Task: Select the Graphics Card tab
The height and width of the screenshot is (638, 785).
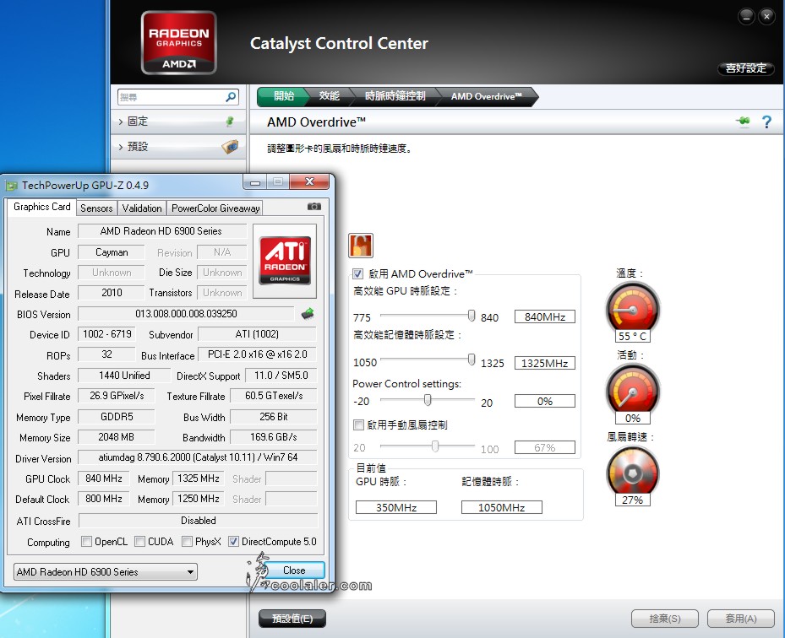Action: [41, 207]
